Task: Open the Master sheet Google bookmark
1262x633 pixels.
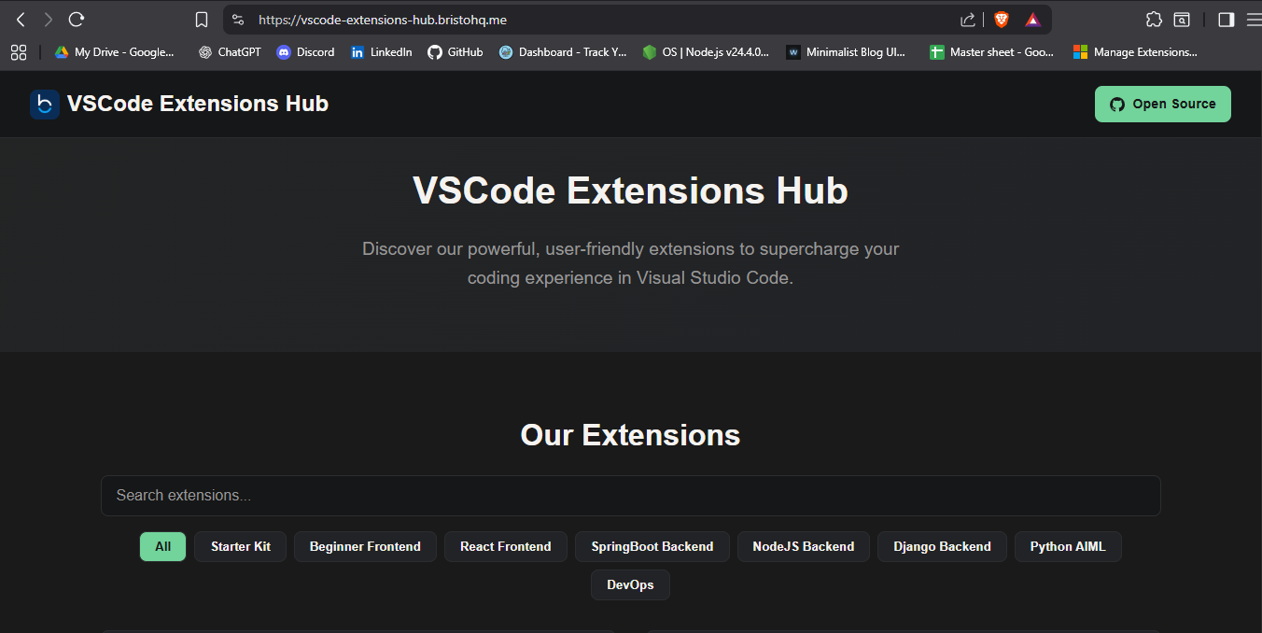Action: click(991, 52)
